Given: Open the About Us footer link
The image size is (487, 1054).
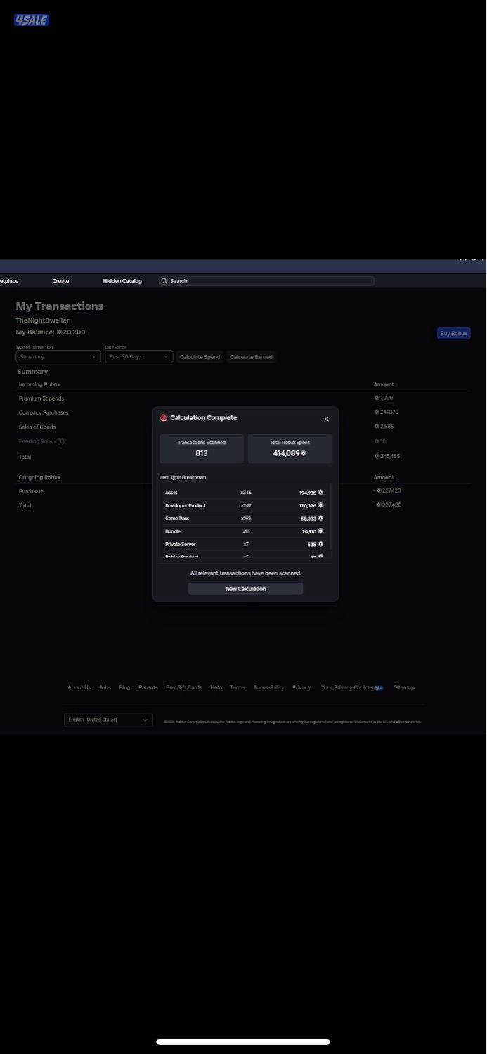Looking at the screenshot, I should (x=79, y=688).
